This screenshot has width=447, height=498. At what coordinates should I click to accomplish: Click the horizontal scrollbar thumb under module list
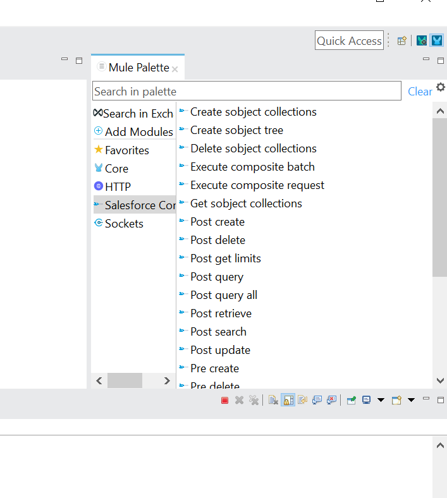(x=124, y=380)
